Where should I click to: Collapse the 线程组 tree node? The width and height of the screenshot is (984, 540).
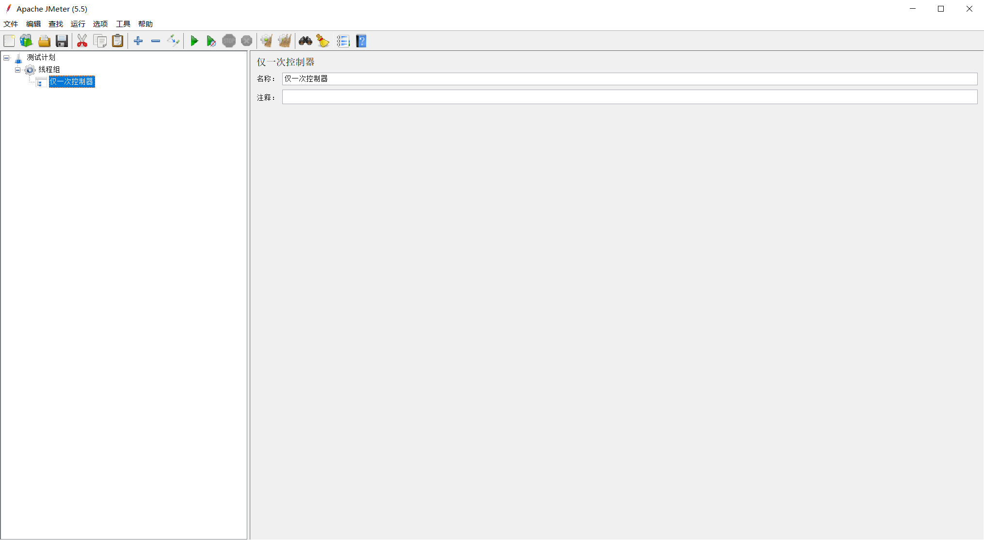click(x=18, y=70)
